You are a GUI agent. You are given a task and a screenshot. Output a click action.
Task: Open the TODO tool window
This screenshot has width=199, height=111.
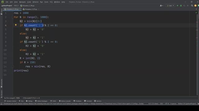pyautogui.click(x=53, y=101)
